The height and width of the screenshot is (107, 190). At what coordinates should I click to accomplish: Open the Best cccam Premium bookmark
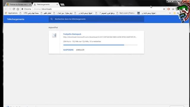126,13
